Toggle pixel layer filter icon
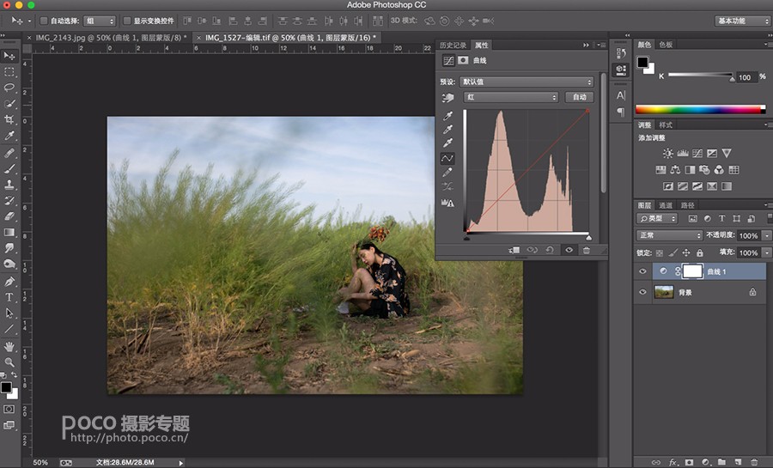Screen dimensions: 773x468 click(692, 218)
